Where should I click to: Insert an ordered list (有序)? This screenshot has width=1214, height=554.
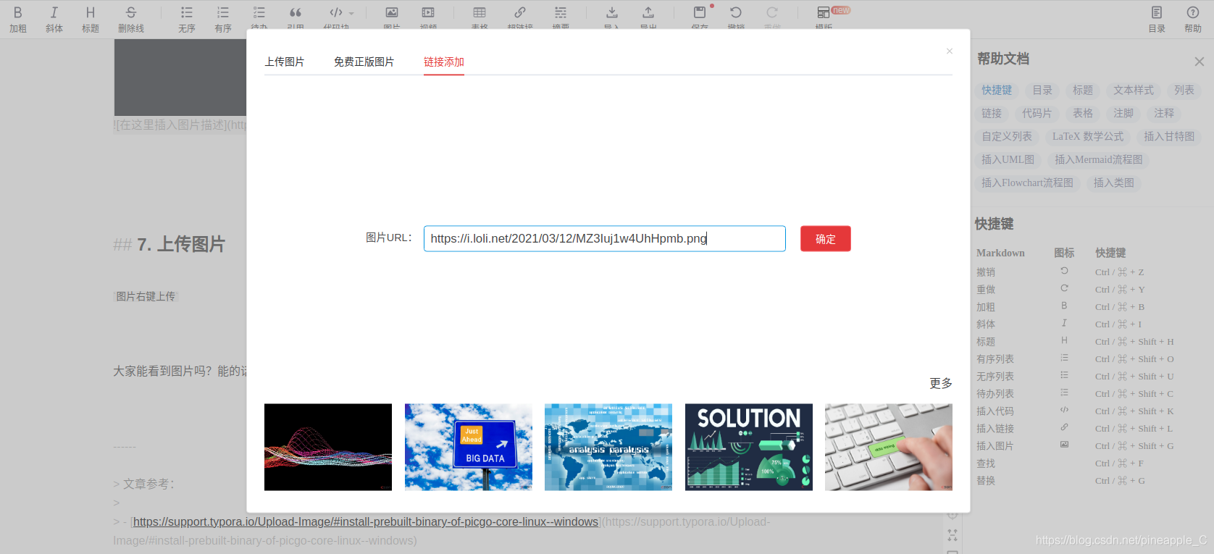coord(223,19)
